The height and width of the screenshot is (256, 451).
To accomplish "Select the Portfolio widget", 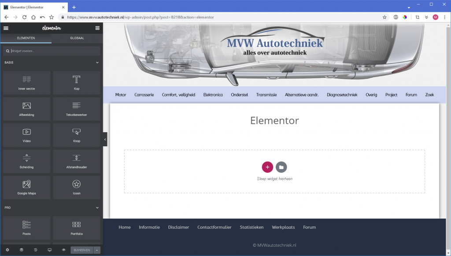I will 77,228.
